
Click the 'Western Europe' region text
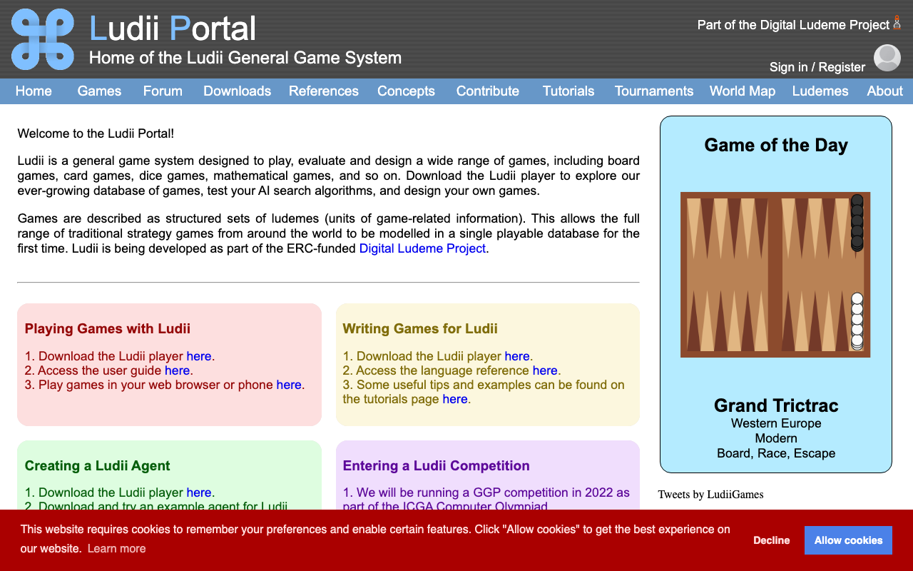point(776,423)
